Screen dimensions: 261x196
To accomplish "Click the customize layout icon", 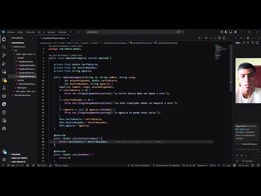I will 222,32.
